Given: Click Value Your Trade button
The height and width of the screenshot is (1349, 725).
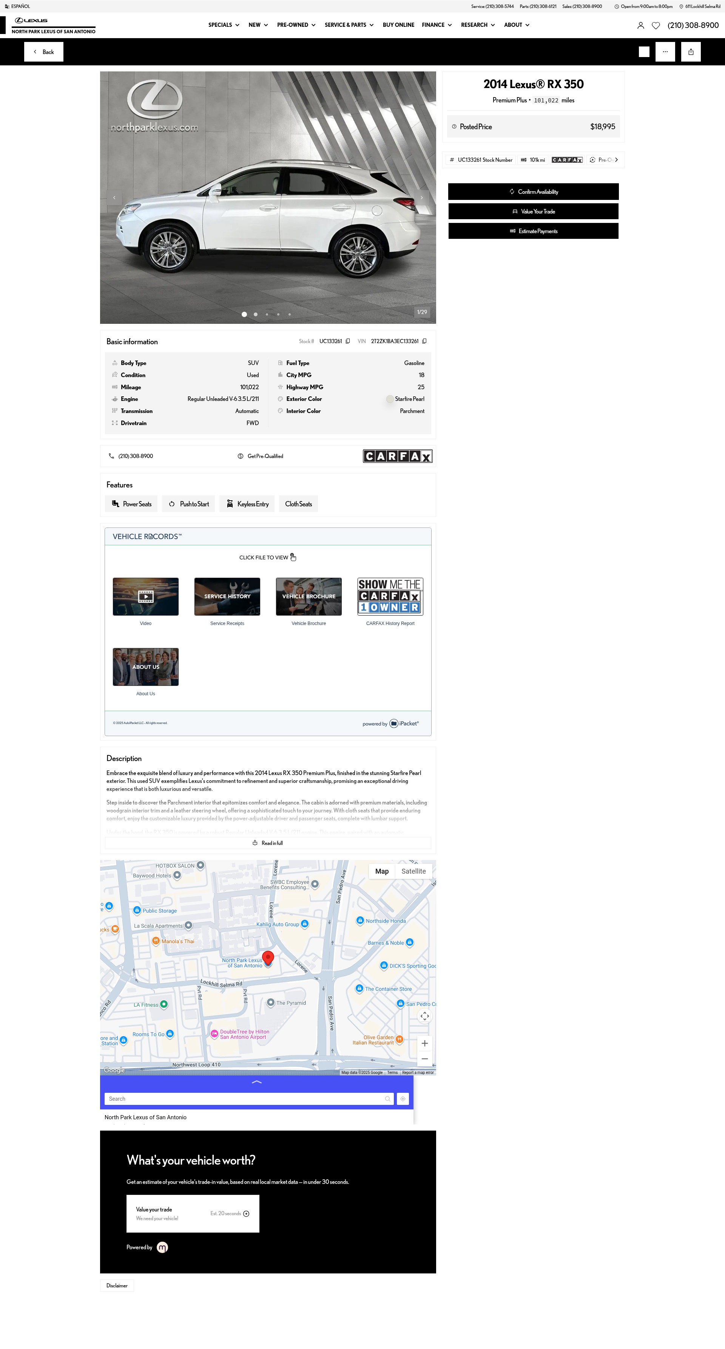Looking at the screenshot, I should pyautogui.click(x=533, y=211).
